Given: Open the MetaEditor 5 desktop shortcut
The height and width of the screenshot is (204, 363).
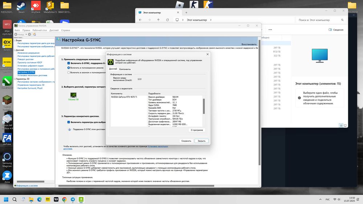Looking at the screenshot, I should [50, 7].
